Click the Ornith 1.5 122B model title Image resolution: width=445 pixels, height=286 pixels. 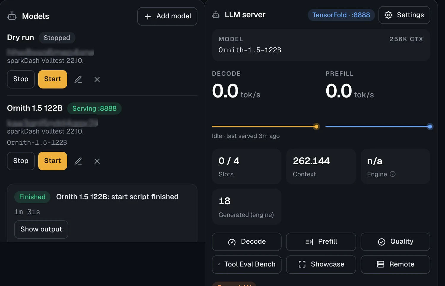coord(35,108)
